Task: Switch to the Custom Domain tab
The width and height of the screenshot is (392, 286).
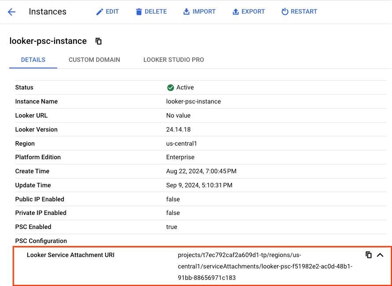Action: coord(94,60)
